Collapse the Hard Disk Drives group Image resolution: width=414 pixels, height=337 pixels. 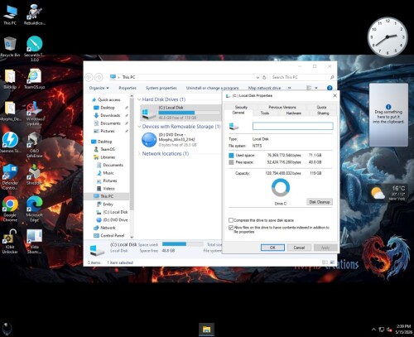point(139,99)
